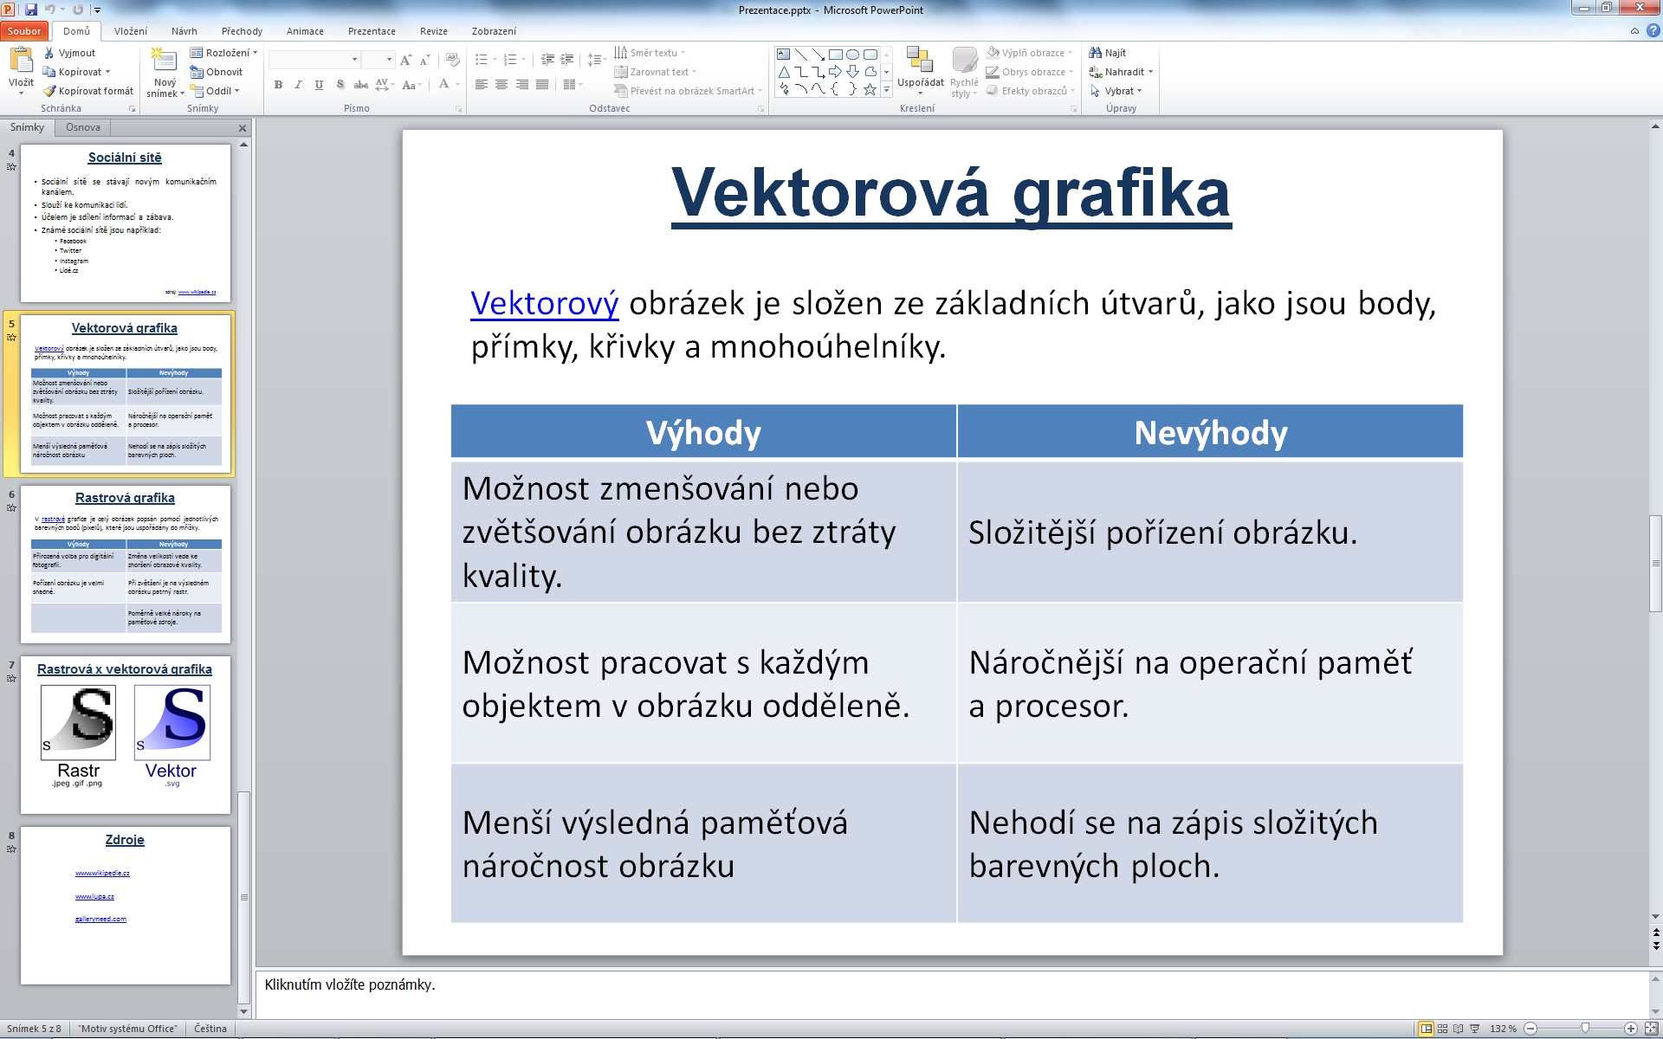The image size is (1663, 1039).
Task: Open Nahradit replace dropdown
Action: tap(1121, 72)
